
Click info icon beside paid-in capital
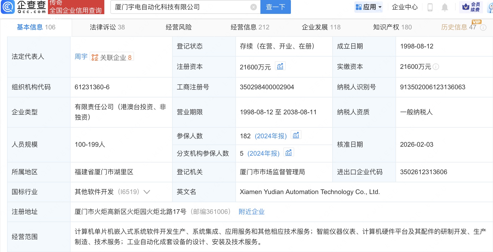click(x=436, y=67)
